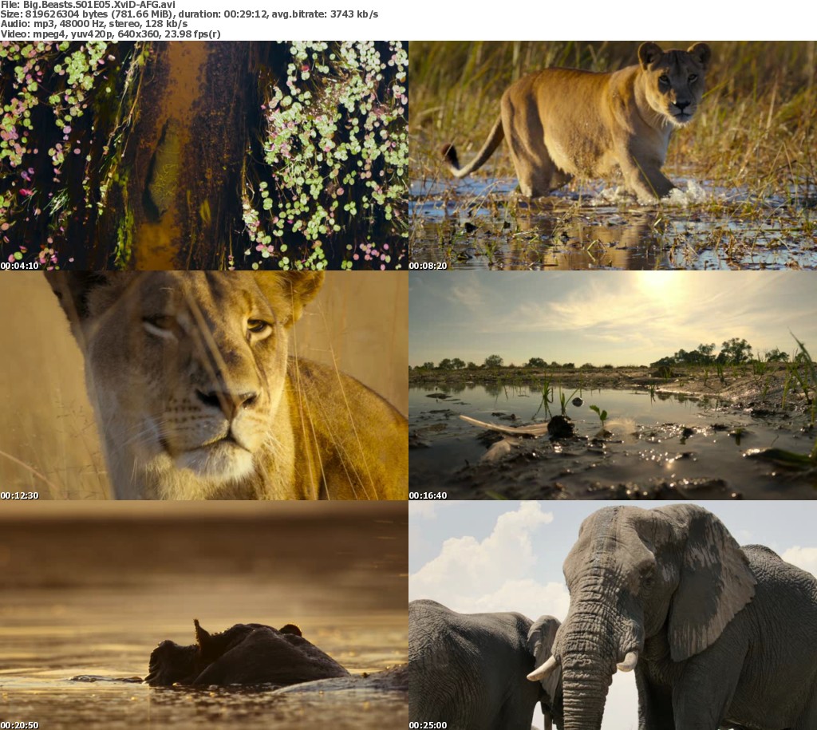
Task: Click the 00:25:00 timestamp label
Action: click(428, 725)
